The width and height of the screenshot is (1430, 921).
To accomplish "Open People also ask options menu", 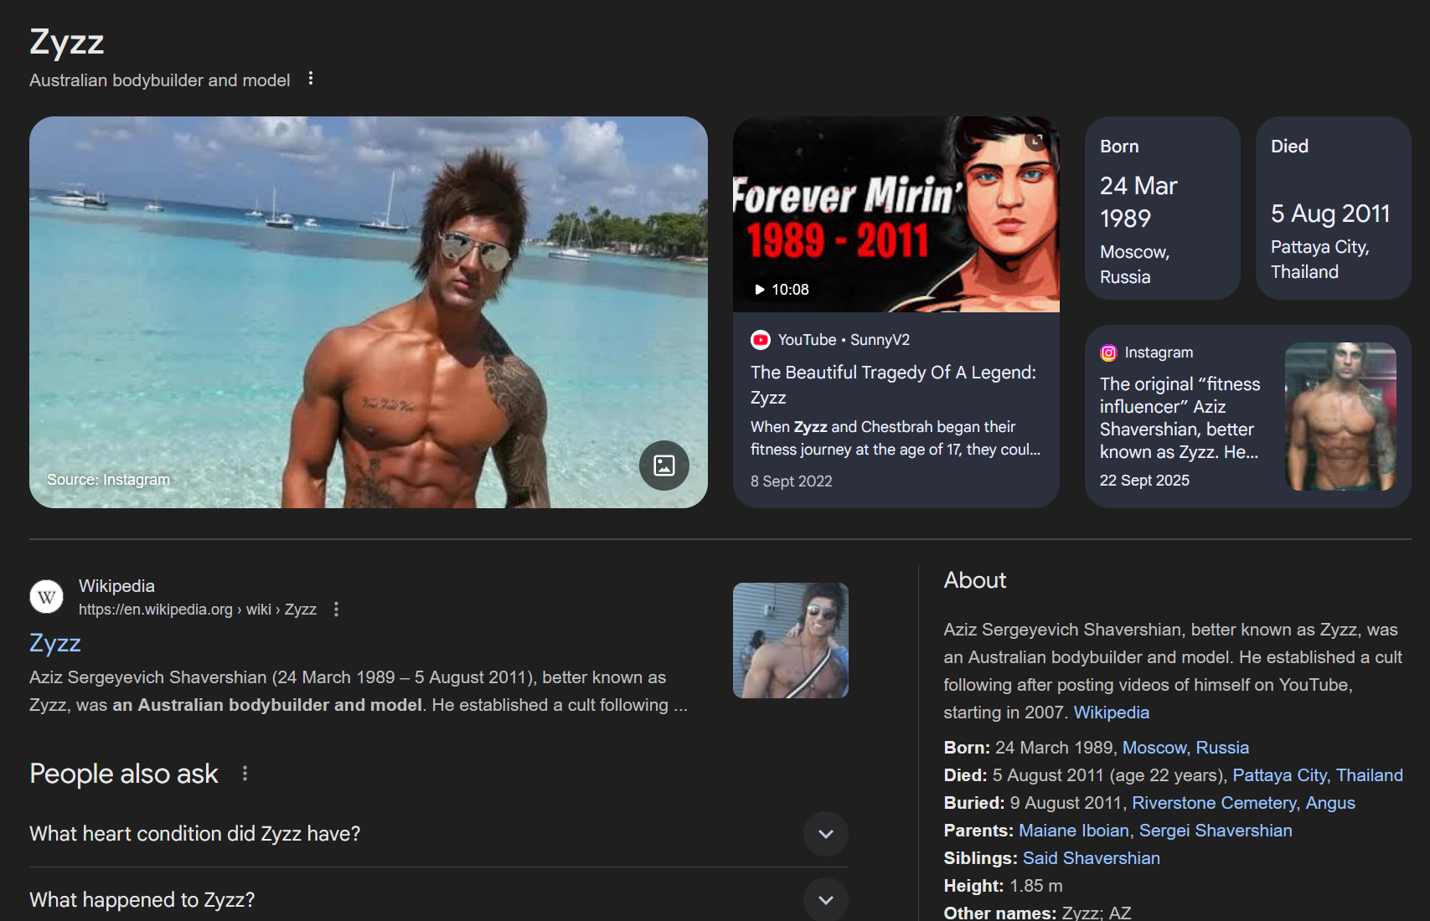I will tap(245, 774).
